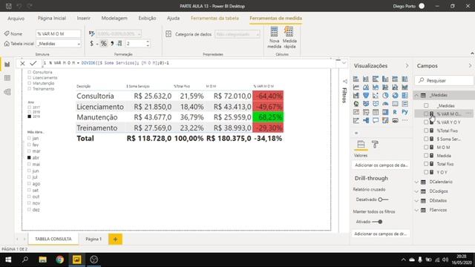Select the pie chart visual
The width and height of the screenshot is (475, 267).
(385, 96)
